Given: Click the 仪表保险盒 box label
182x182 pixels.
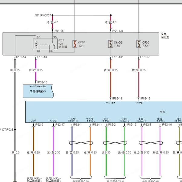Looking at the screenshot, I should coord(165,36).
